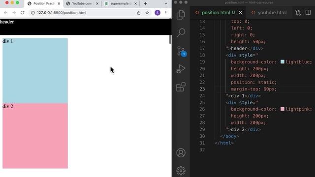Switch to the YouTube.com browser tab
This screenshot has height=177, width=315.
pos(82,3)
